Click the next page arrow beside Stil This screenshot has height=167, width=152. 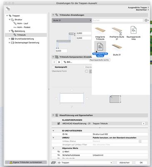click(59, 62)
